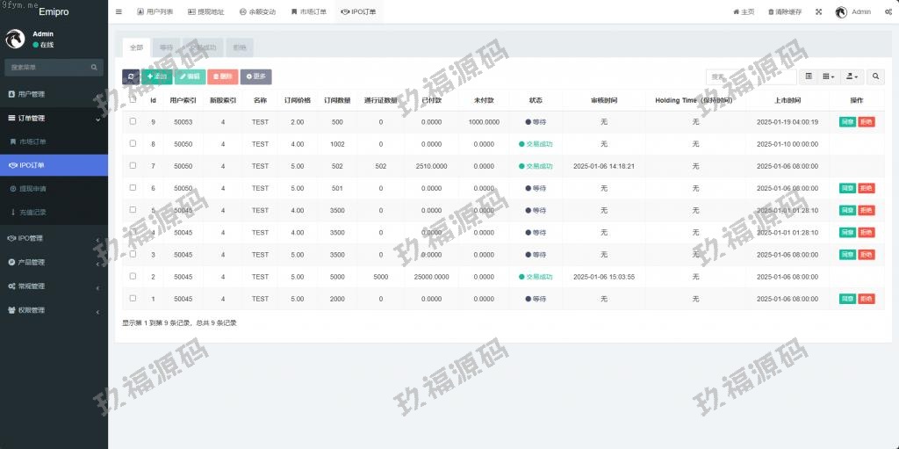Tick the checkbox for order Id 7
899x449 pixels.
[133, 165]
